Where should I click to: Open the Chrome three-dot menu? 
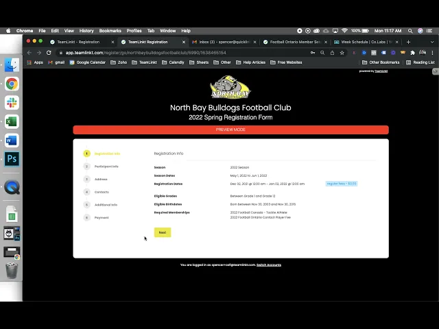coord(432,53)
